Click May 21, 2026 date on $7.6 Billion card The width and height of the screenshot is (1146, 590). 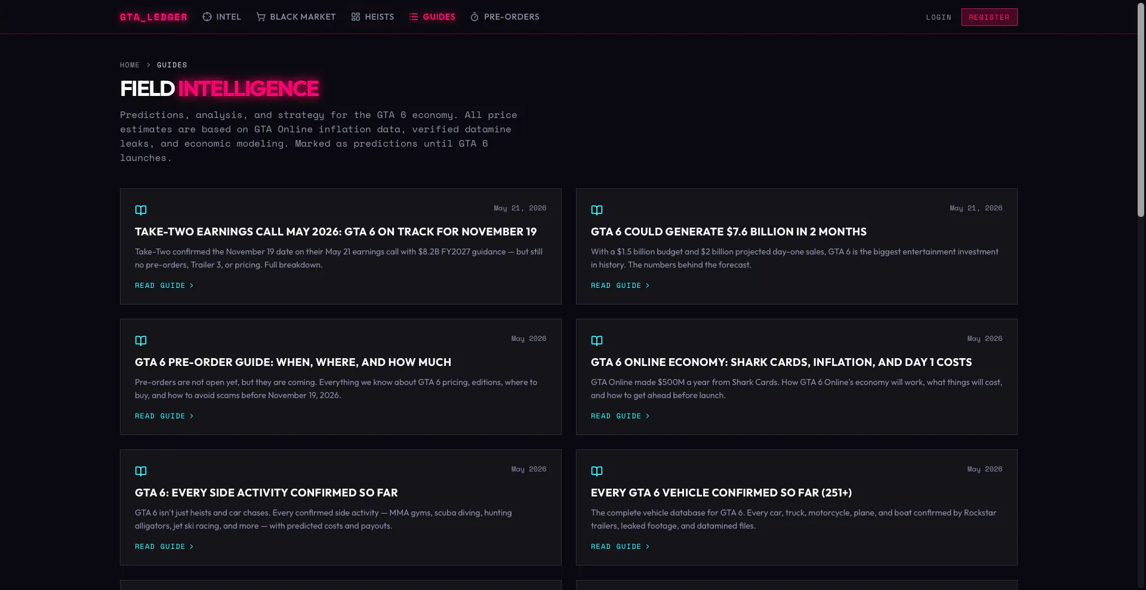[x=976, y=208]
